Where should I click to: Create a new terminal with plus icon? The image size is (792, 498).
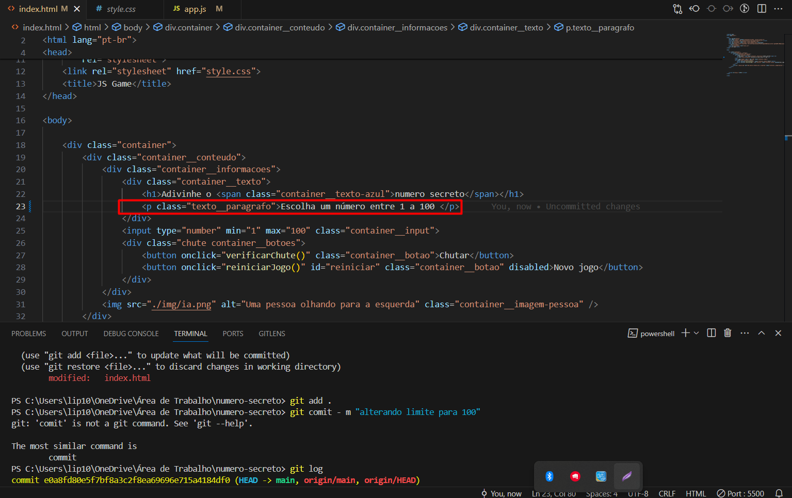tap(685, 333)
